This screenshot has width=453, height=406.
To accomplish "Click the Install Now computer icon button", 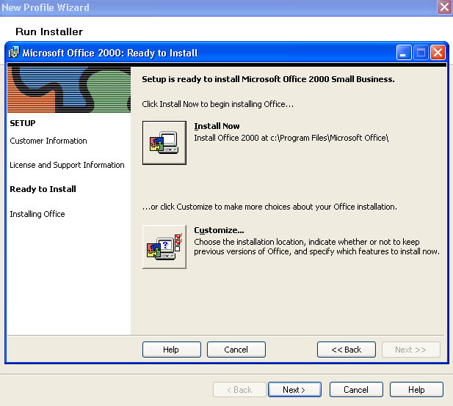I will coord(164,143).
